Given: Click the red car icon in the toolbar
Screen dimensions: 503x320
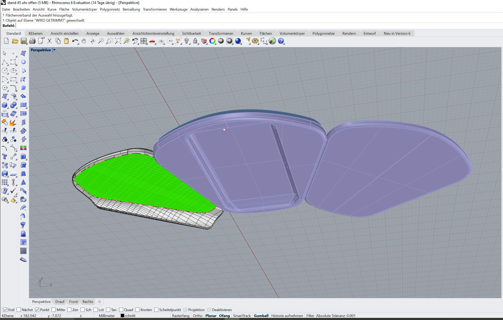Looking at the screenshot, I should pos(152,41).
